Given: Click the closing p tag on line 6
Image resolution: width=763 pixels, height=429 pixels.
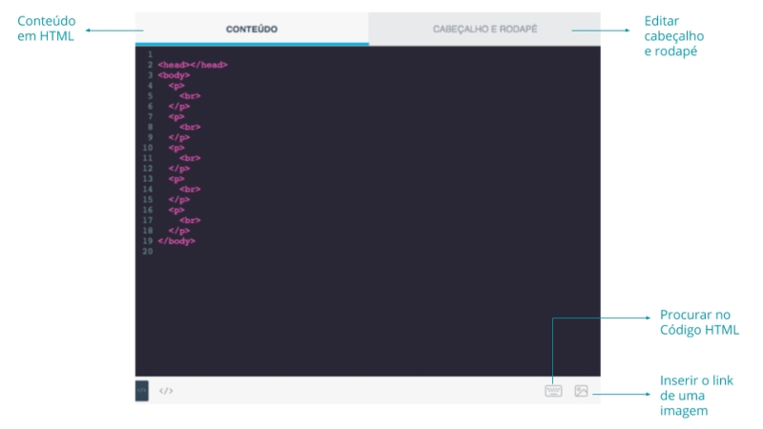Looking at the screenshot, I should (179, 106).
